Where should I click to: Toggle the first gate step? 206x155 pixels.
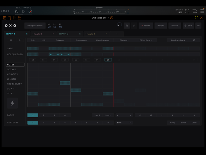coord(33,48)
